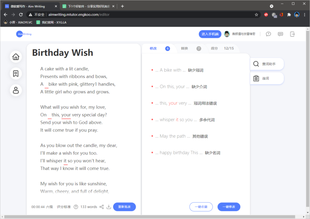Reload the page with refresh icon
The width and height of the screenshot is (310, 219).
pyautogui.click(x=21, y=15)
